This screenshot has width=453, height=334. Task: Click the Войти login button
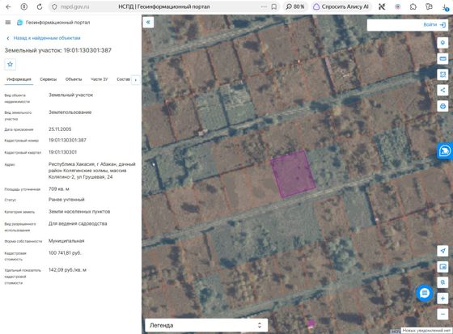[x=434, y=25]
